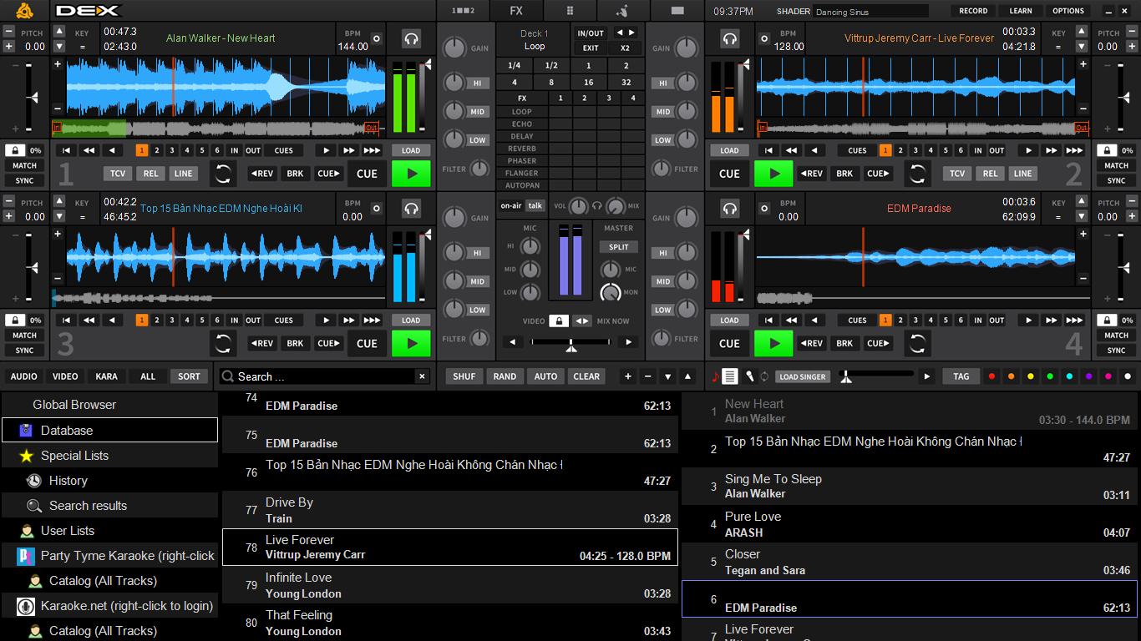This screenshot has height=641, width=1141.
Task: Select track Drive By by Train
Action: tap(450, 510)
